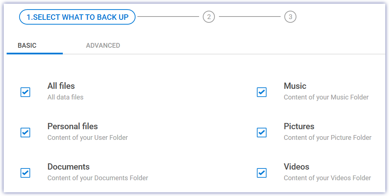Click "Content of your Picture Folder" text
389x196 pixels.
click(x=327, y=138)
